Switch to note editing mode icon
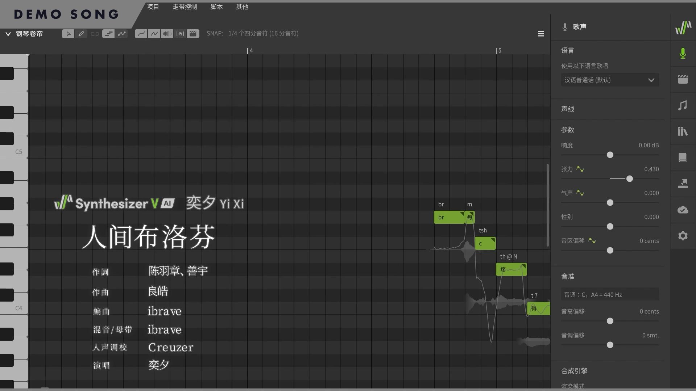The height and width of the screenshot is (391, 696). [108, 34]
